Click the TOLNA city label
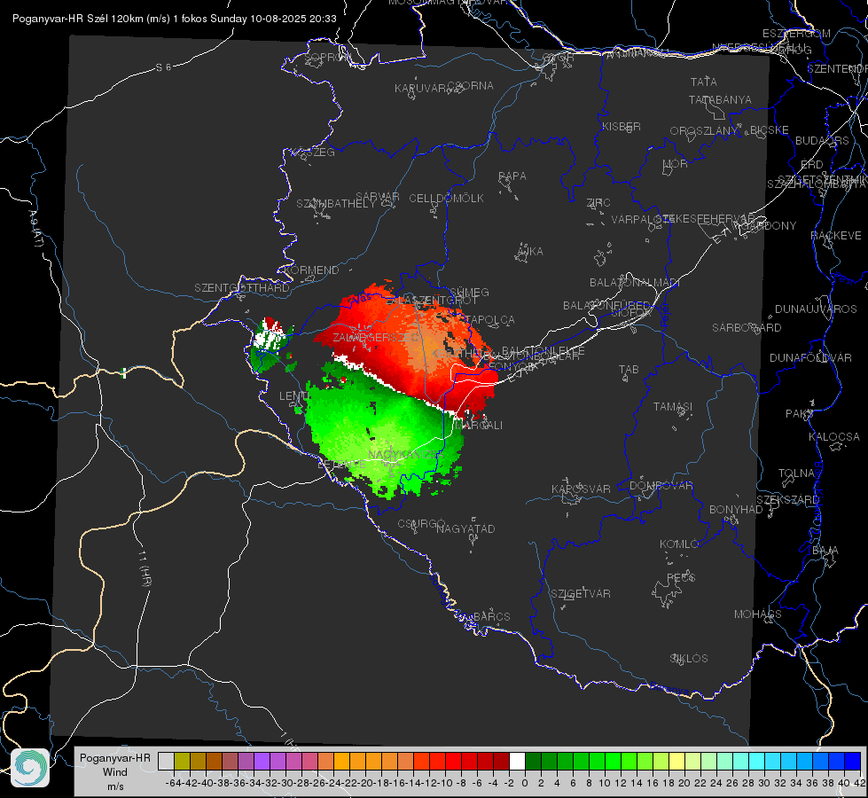 (796, 473)
